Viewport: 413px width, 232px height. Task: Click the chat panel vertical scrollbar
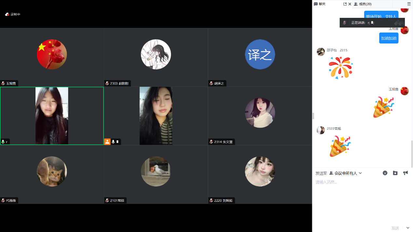pyautogui.click(x=412, y=153)
